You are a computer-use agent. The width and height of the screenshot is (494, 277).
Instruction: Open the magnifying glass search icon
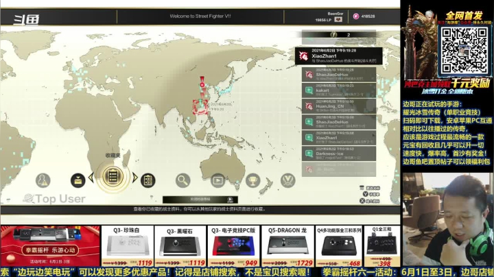pos(183,181)
